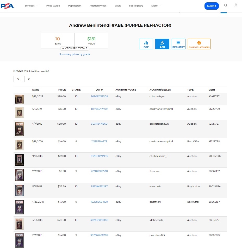This screenshot has width=242, height=249.
Task: Click the $5.50 price cell
Action: [62, 171]
